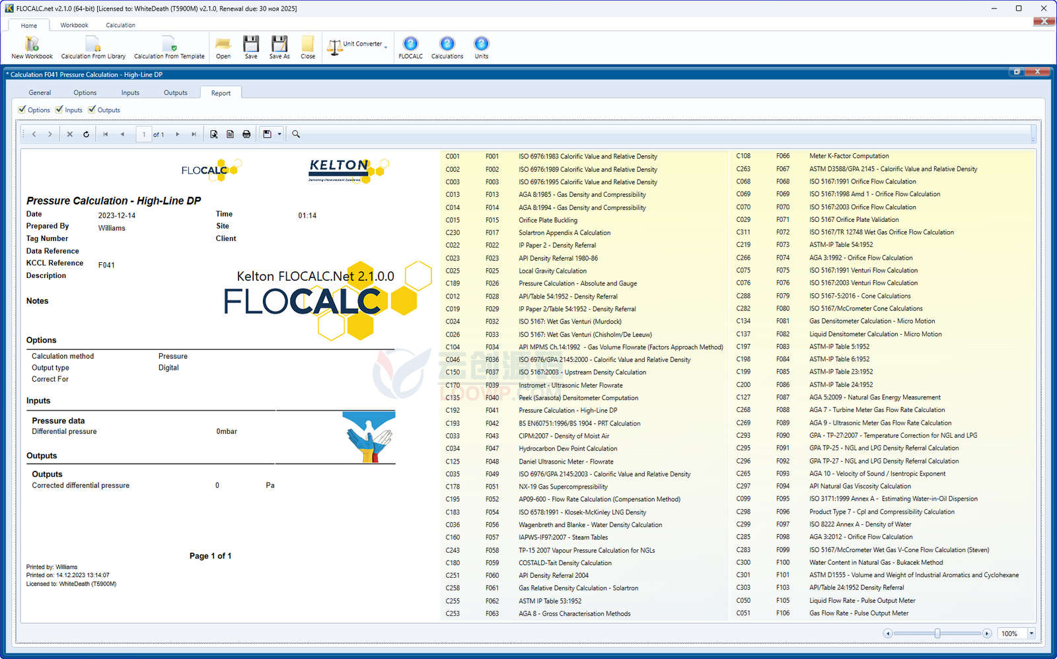The height and width of the screenshot is (659, 1057).
Task: Go back in report viewer
Action: pos(34,134)
